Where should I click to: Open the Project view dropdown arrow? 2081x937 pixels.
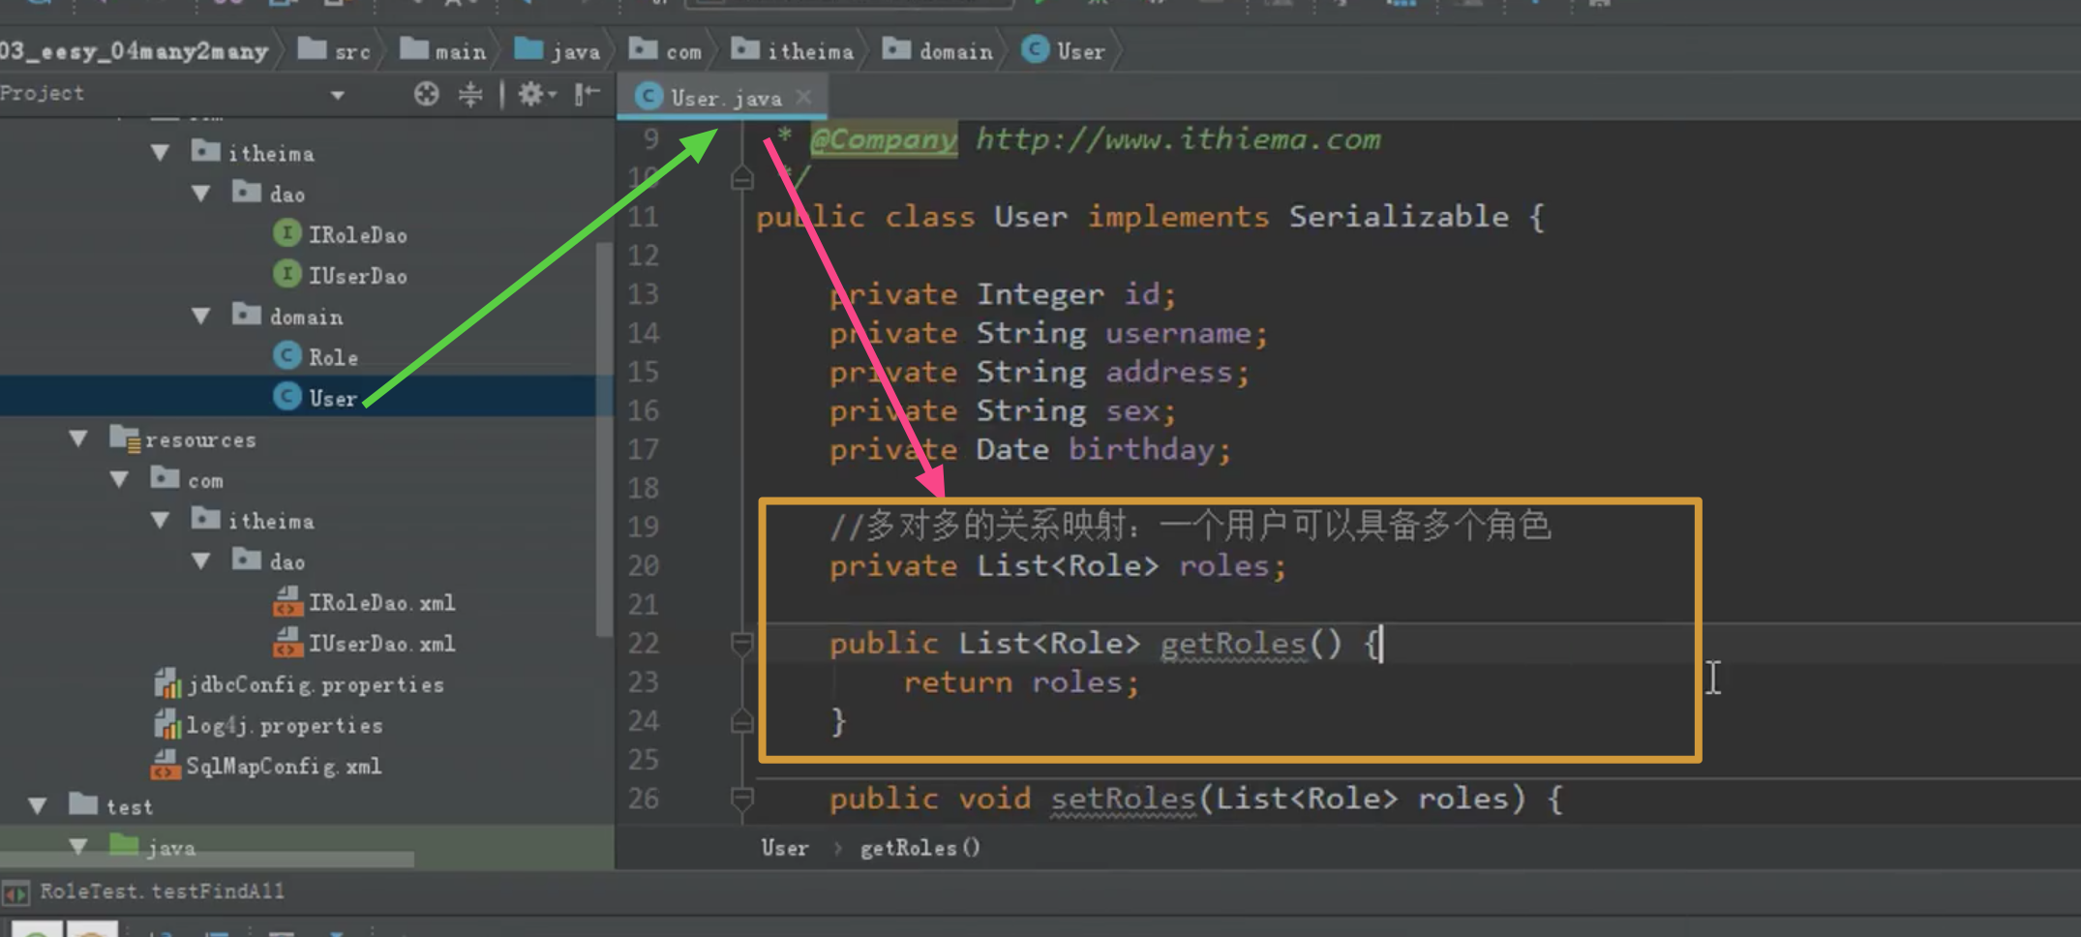pyautogui.click(x=337, y=95)
